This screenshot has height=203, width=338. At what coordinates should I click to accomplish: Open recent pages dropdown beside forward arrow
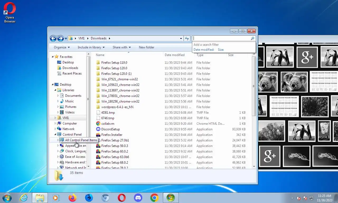pos(66,39)
